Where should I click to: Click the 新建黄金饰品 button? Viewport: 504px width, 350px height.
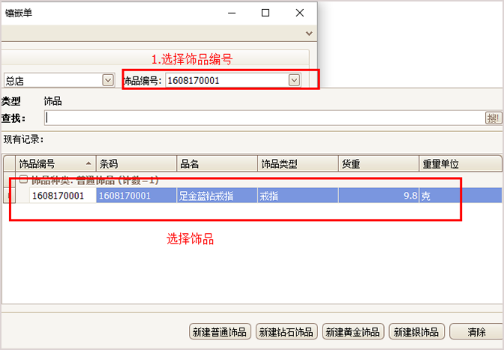[353, 331]
